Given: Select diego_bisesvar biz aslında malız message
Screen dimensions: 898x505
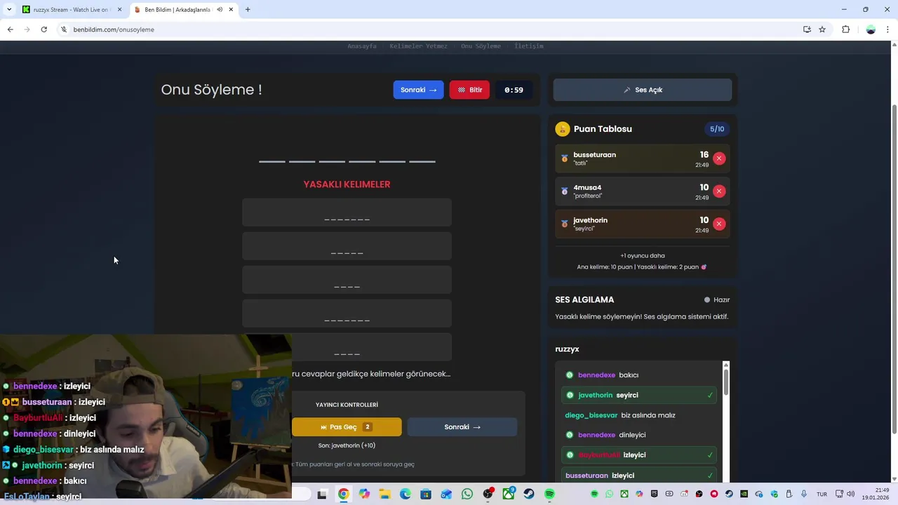Looking at the screenshot, I should [x=638, y=415].
